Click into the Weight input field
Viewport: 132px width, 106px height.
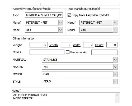39,45
